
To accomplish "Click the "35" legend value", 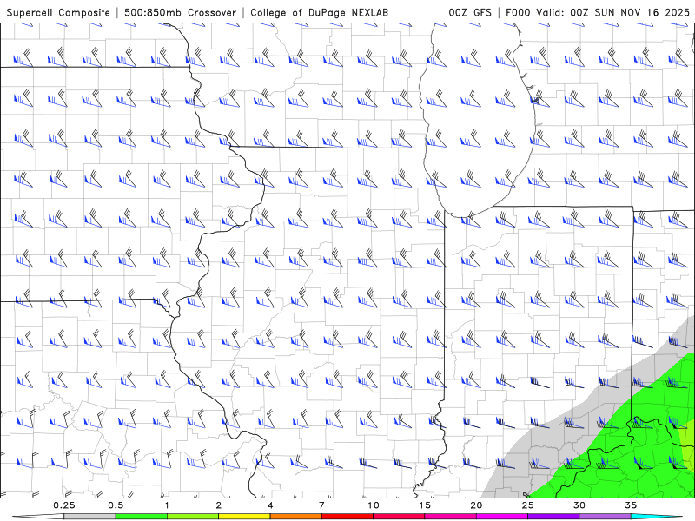I will point(631,505).
